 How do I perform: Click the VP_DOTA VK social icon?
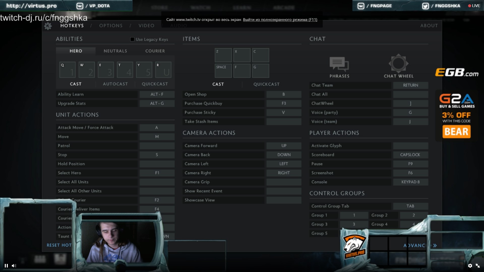[80, 5]
